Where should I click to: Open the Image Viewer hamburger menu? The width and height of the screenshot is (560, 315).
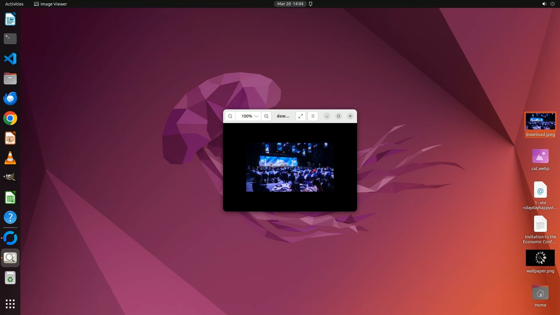tap(313, 116)
